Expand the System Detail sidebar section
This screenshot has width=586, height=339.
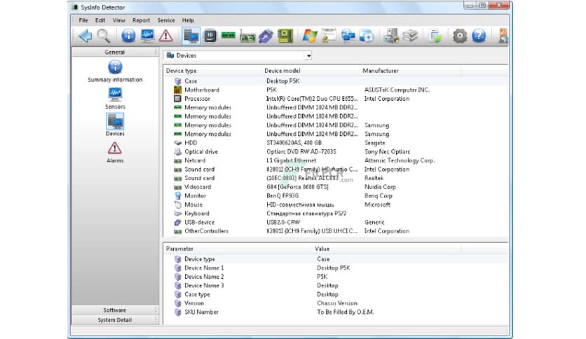pyautogui.click(x=115, y=320)
